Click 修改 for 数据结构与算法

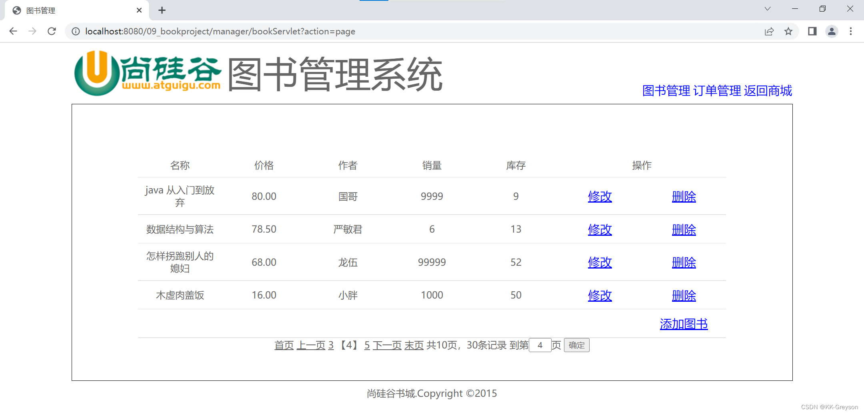(600, 229)
